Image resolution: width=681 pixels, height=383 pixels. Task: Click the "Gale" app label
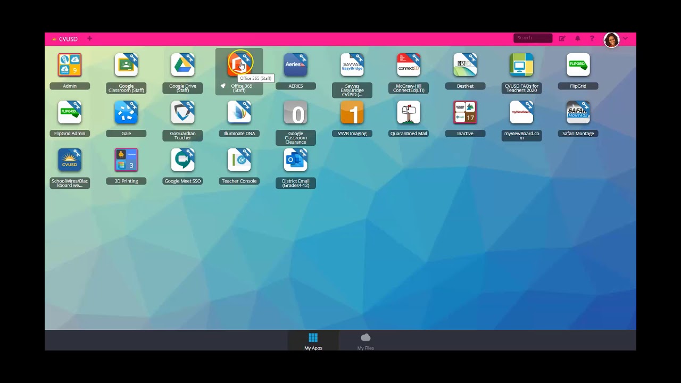[126, 134]
